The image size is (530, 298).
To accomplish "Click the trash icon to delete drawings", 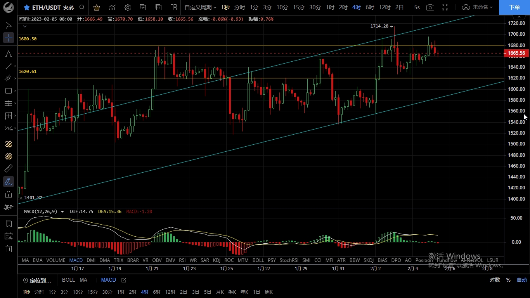I will [9, 248].
